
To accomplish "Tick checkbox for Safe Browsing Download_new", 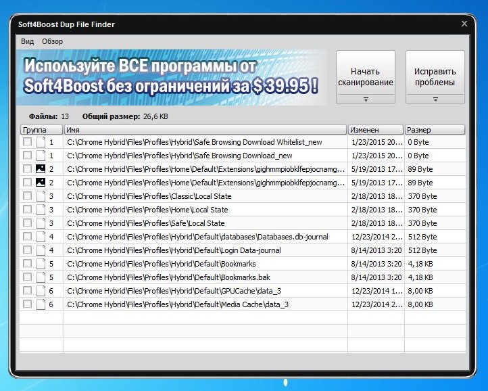I will tap(28, 155).
